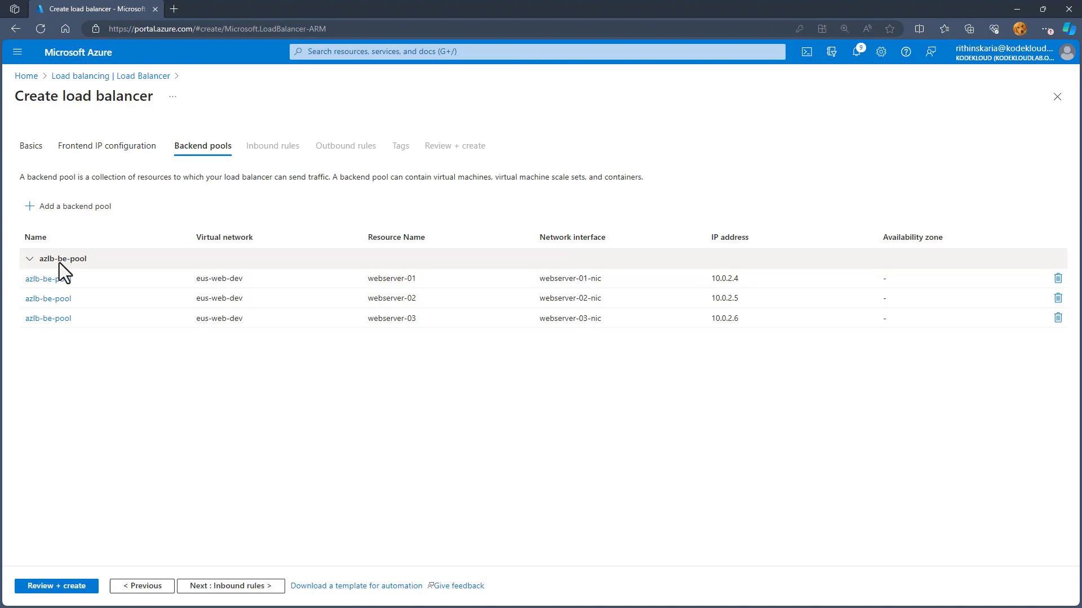Go back in browser history

point(16,29)
